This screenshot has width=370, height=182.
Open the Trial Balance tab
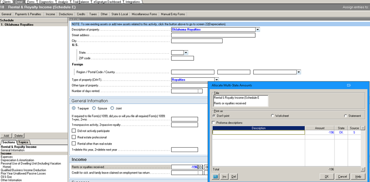coord(81,2)
